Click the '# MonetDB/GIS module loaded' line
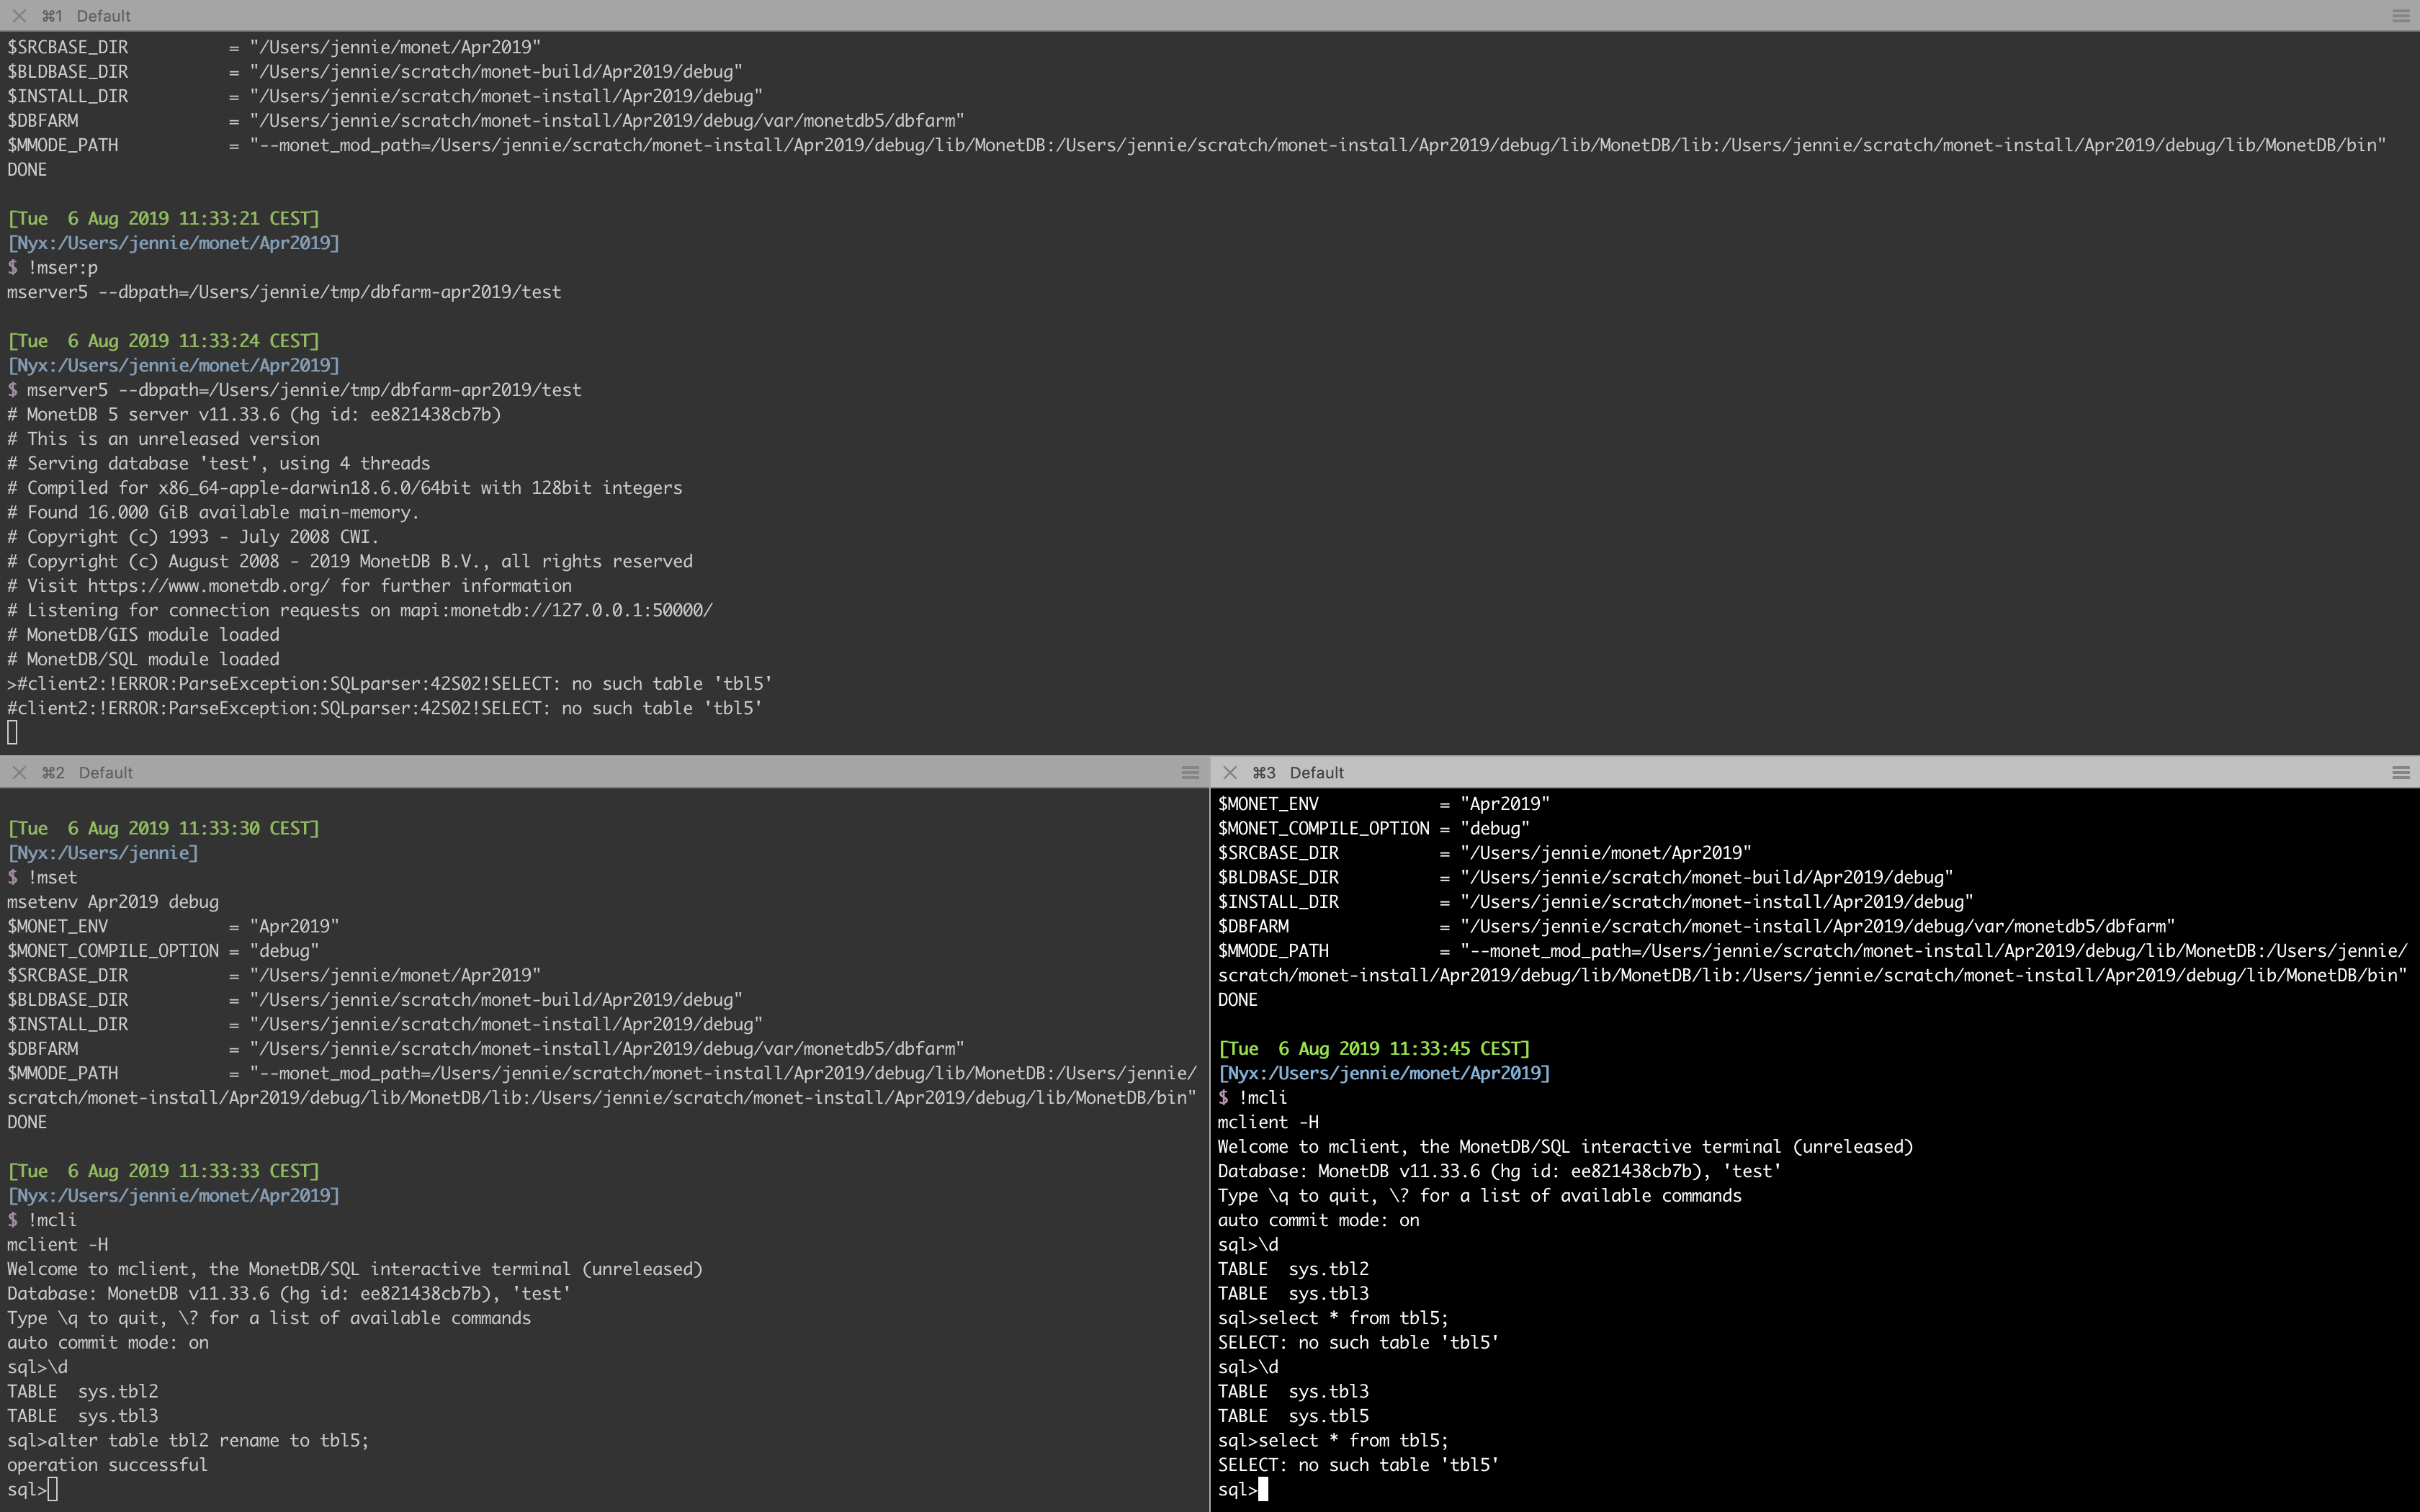The width and height of the screenshot is (2420, 1512). coord(143,635)
